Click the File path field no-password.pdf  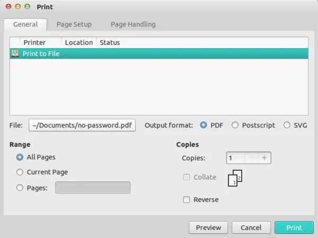82,125
